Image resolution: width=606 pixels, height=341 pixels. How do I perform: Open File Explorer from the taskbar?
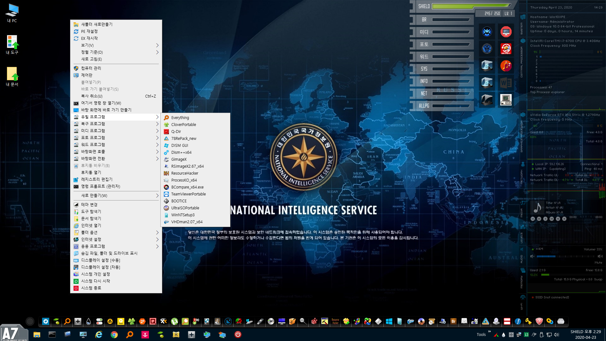tap(37, 335)
